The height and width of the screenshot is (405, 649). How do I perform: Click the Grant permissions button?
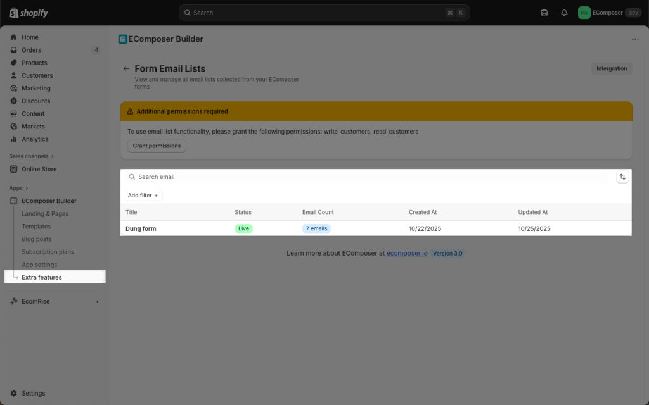pyautogui.click(x=157, y=146)
